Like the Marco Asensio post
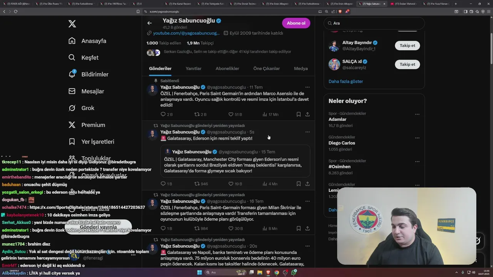Image resolution: width=493 pixels, height=277 pixels. 235,114
